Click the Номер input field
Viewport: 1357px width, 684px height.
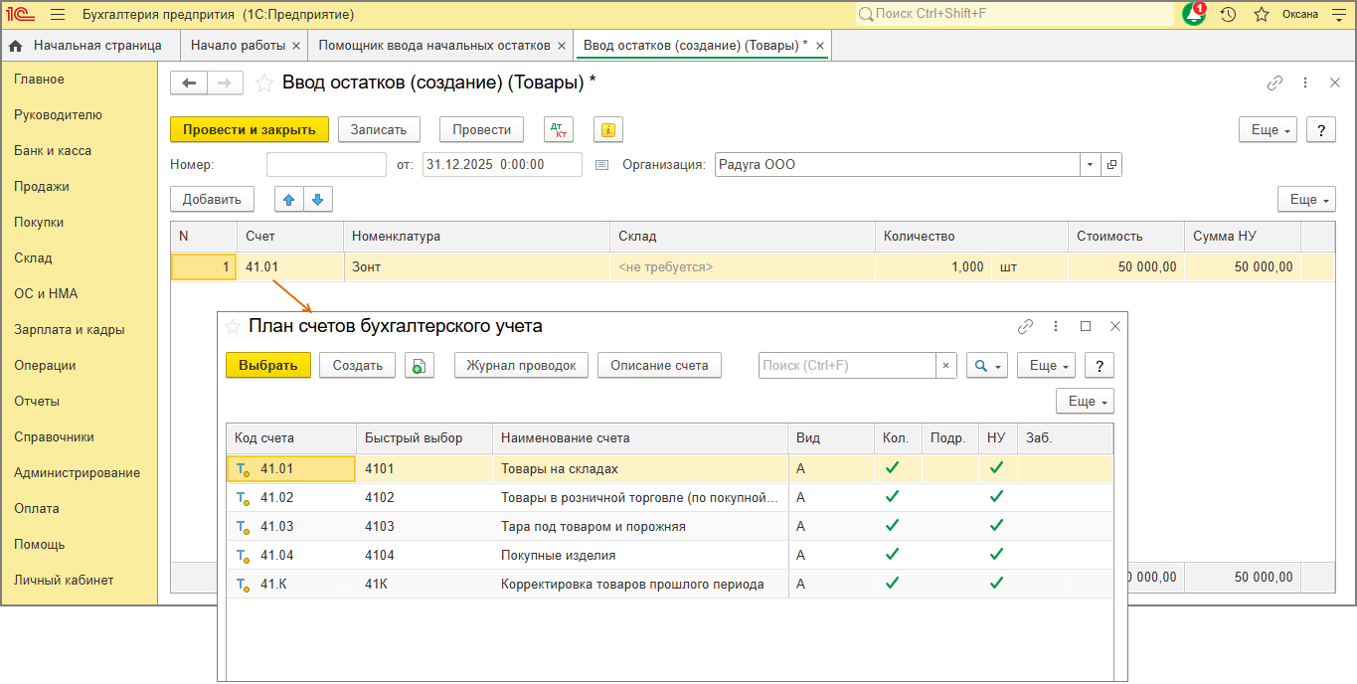pos(326,165)
